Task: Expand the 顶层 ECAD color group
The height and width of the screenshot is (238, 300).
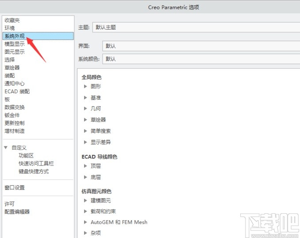Action: pyautogui.click(x=85, y=166)
